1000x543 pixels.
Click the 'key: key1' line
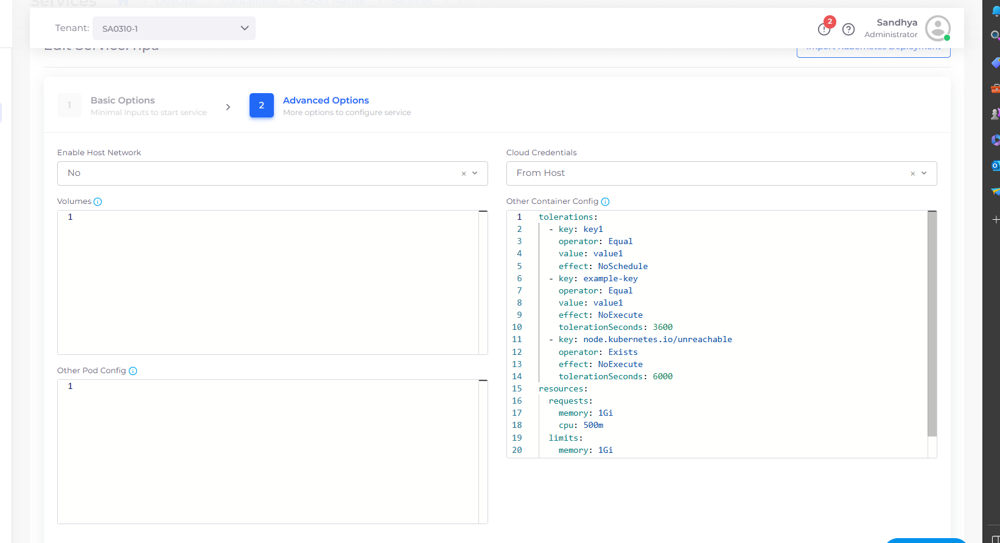581,229
